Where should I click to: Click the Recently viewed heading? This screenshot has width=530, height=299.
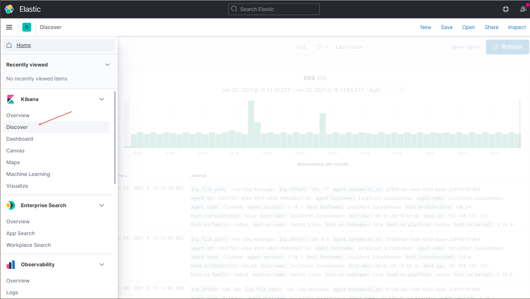pos(27,65)
